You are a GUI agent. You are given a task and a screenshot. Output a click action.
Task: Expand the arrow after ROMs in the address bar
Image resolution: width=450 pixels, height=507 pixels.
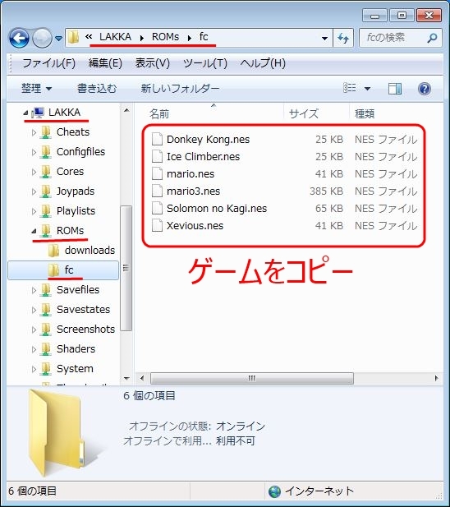click(190, 38)
